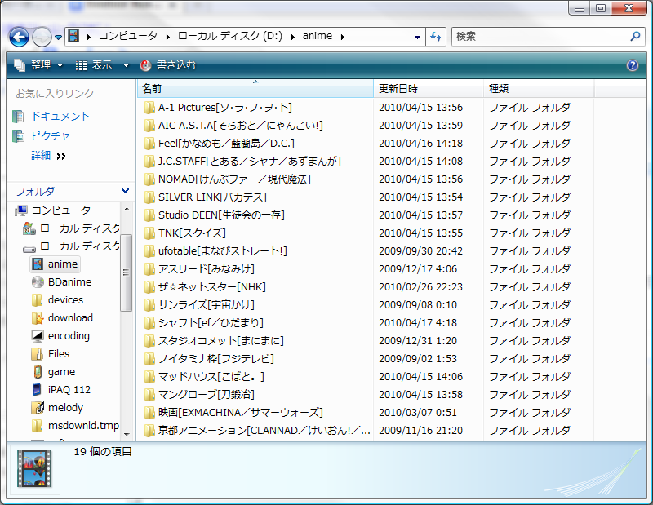The image size is (653, 505).
Task: Select devices folder in tree
Action: 65,299
